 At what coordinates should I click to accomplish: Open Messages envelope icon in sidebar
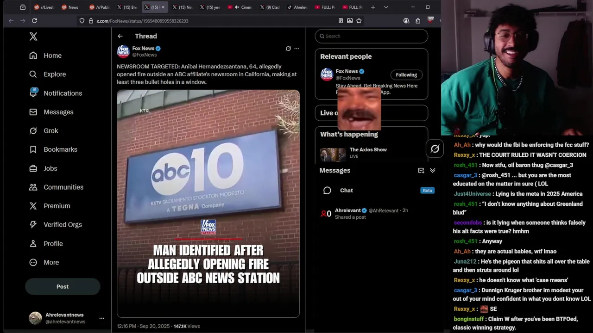click(33, 112)
